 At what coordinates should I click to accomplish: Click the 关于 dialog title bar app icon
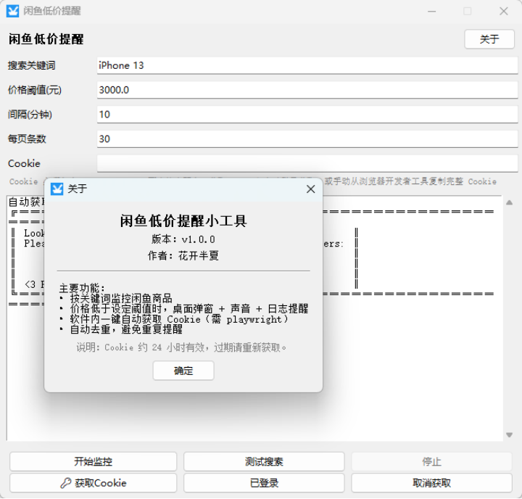coord(57,189)
